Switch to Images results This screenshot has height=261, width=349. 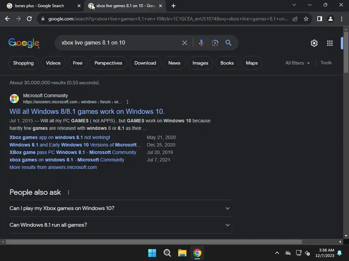[x=200, y=63]
